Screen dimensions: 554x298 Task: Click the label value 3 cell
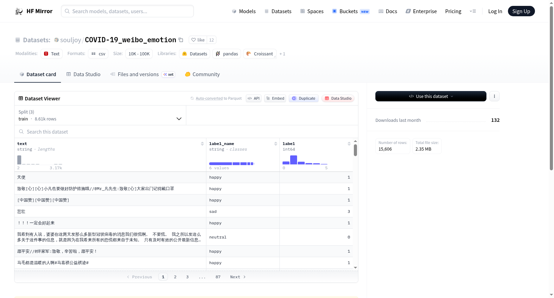316,211
